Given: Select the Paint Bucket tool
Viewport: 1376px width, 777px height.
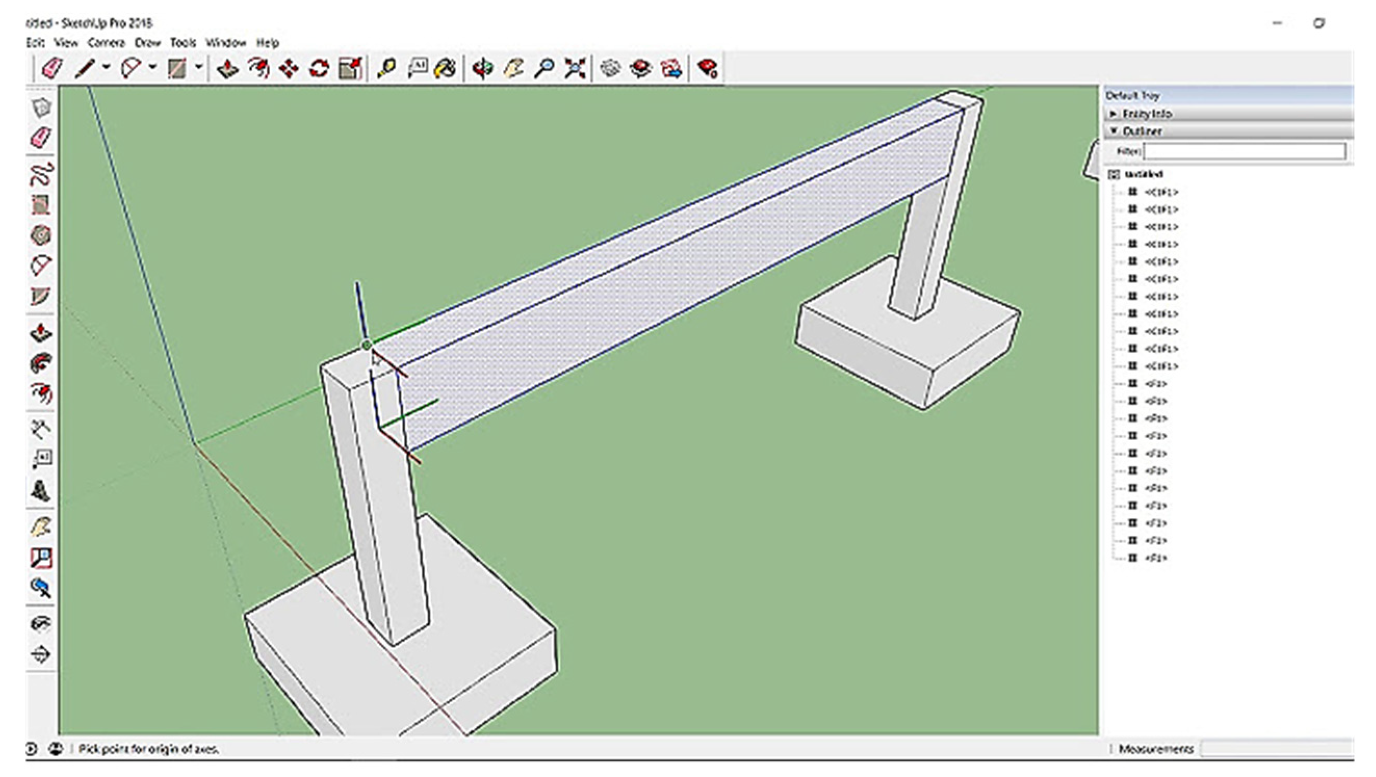Looking at the screenshot, I should tap(446, 69).
